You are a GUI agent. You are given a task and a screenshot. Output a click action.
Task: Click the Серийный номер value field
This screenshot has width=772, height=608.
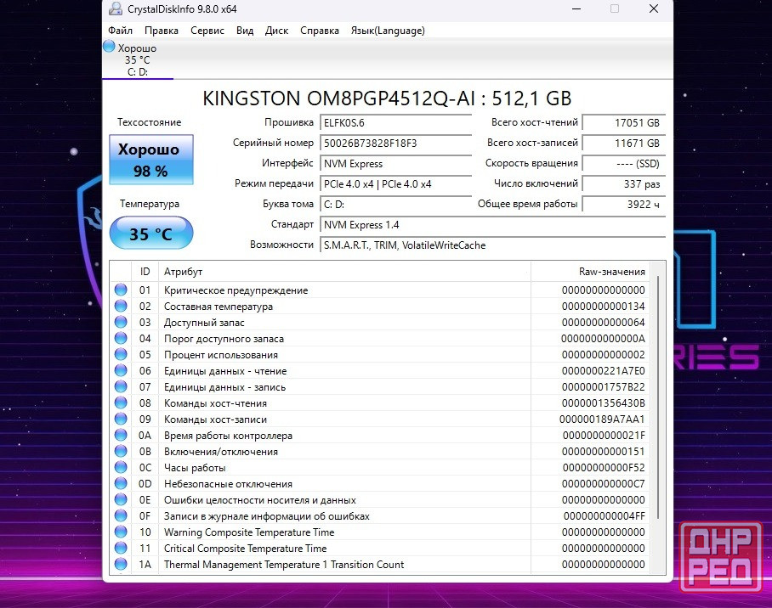point(395,144)
